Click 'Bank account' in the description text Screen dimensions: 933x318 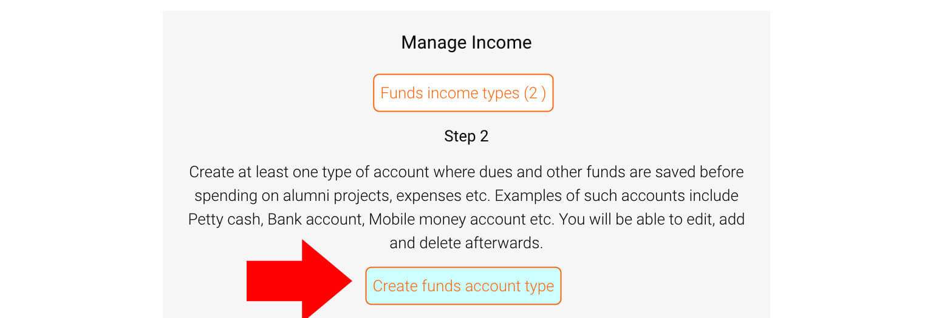[x=313, y=219]
